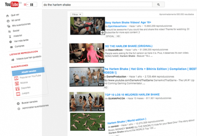
Task: Click inside the search input field
Action: [95, 5]
